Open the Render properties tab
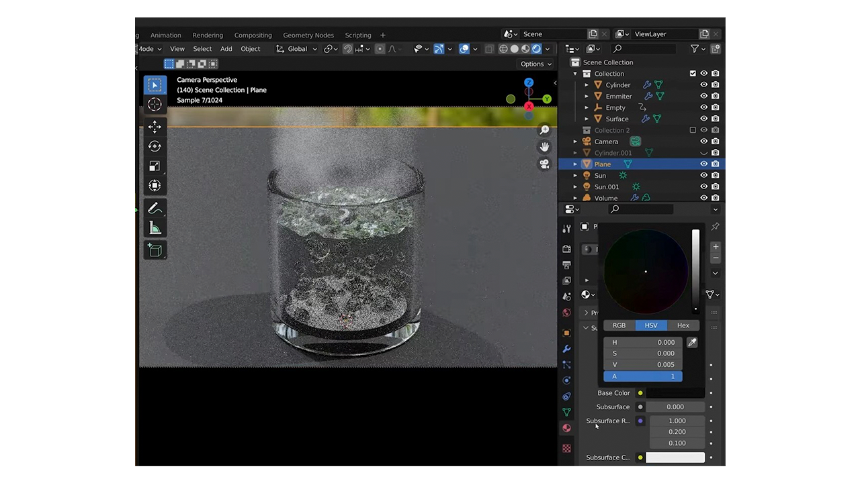 point(566,249)
